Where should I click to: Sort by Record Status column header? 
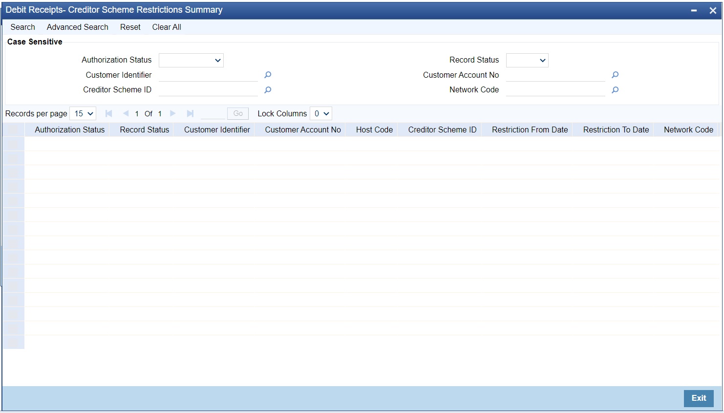click(145, 130)
